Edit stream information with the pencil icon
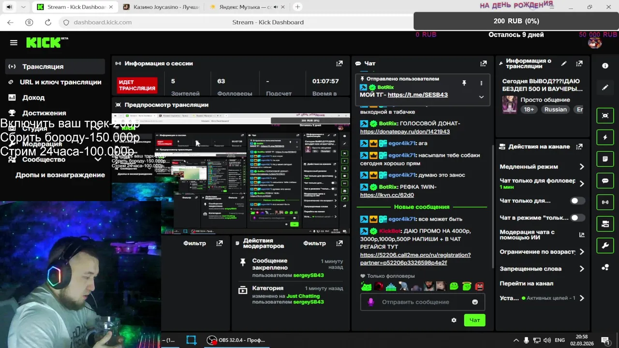Screen dimensions: 619x348 coord(564,63)
